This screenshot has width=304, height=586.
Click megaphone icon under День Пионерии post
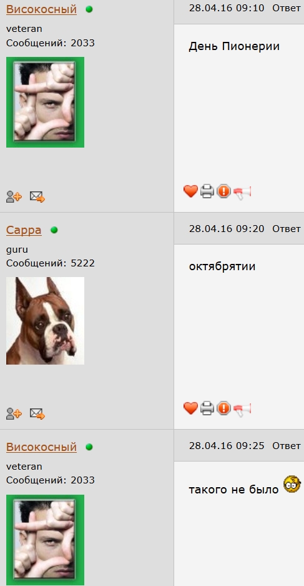pos(242,193)
